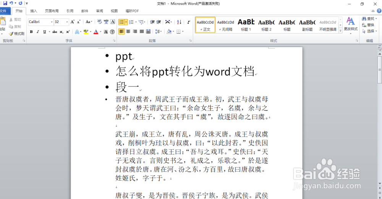382x199 pixels.
Task: Toggle align text right
Action: pos(135,31)
